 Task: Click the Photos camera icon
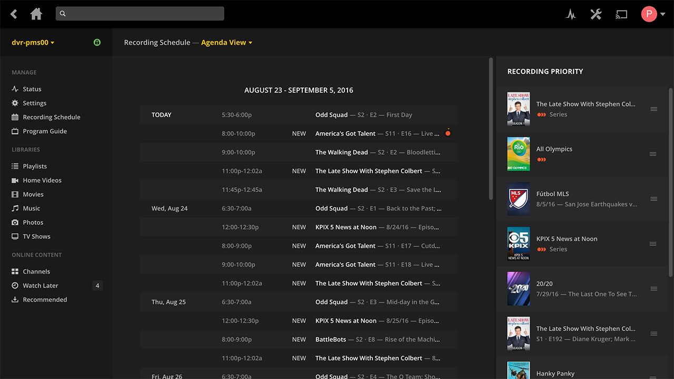tap(15, 222)
